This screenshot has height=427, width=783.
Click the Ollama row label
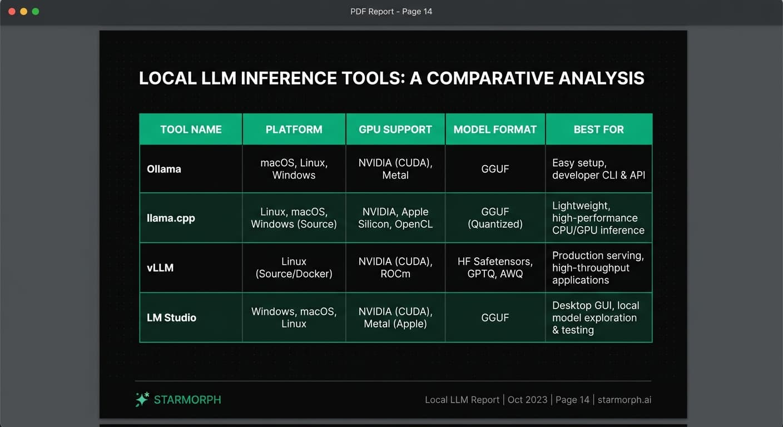(x=164, y=169)
